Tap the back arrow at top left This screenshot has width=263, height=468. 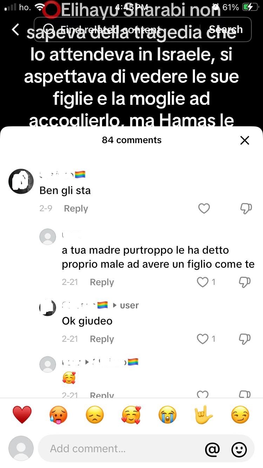click(15, 30)
